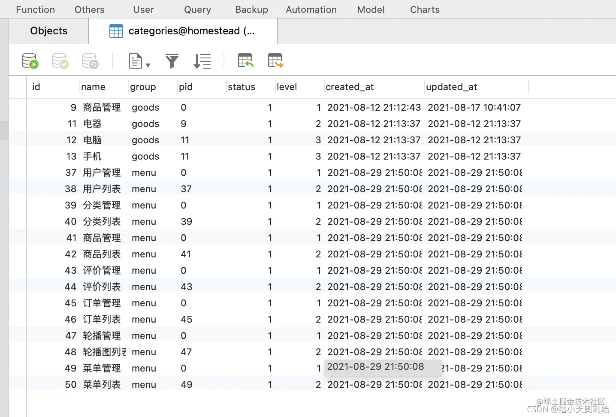Image resolution: width=616 pixels, height=417 pixels.
Task: Click created_at cell 2021-08-12 21:12:43
Action: pyautogui.click(x=374, y=108)
